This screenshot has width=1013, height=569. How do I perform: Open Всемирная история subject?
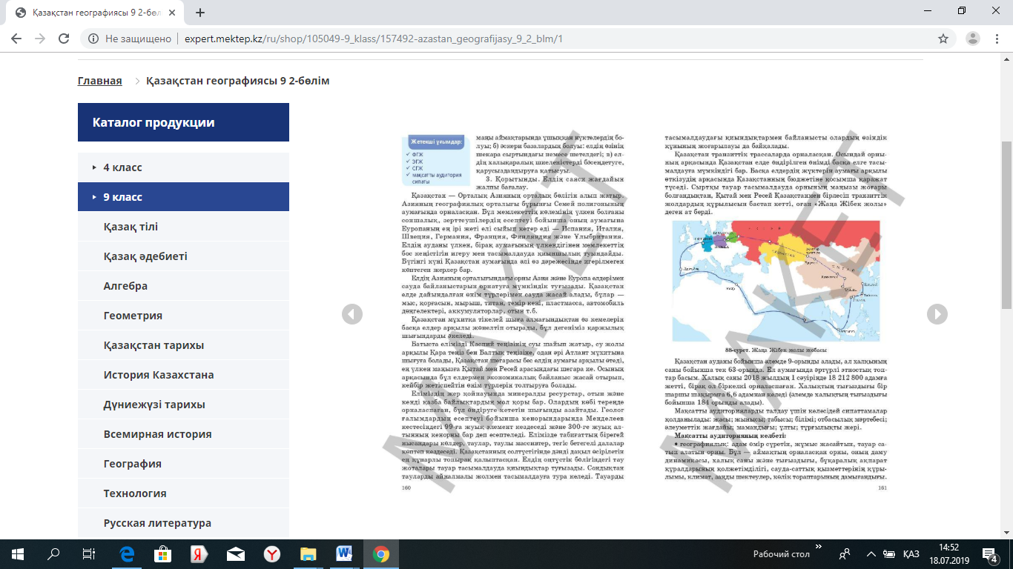coord(183,434)
